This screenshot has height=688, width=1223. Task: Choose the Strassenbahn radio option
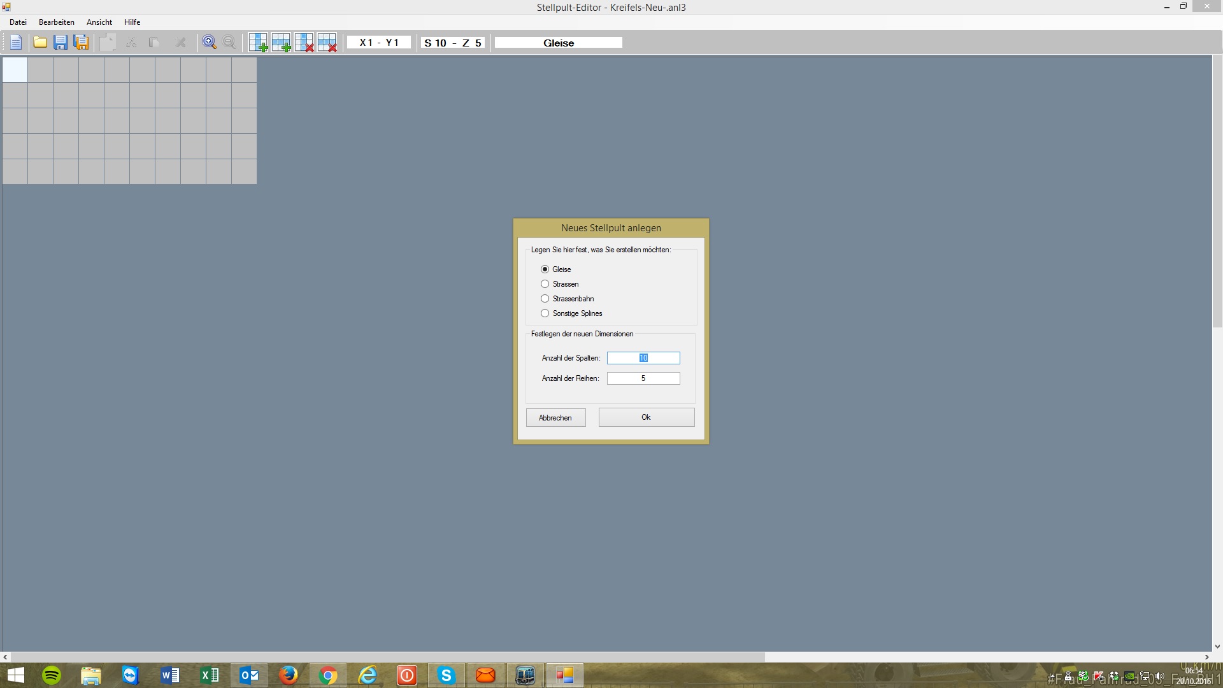point(545,299)
